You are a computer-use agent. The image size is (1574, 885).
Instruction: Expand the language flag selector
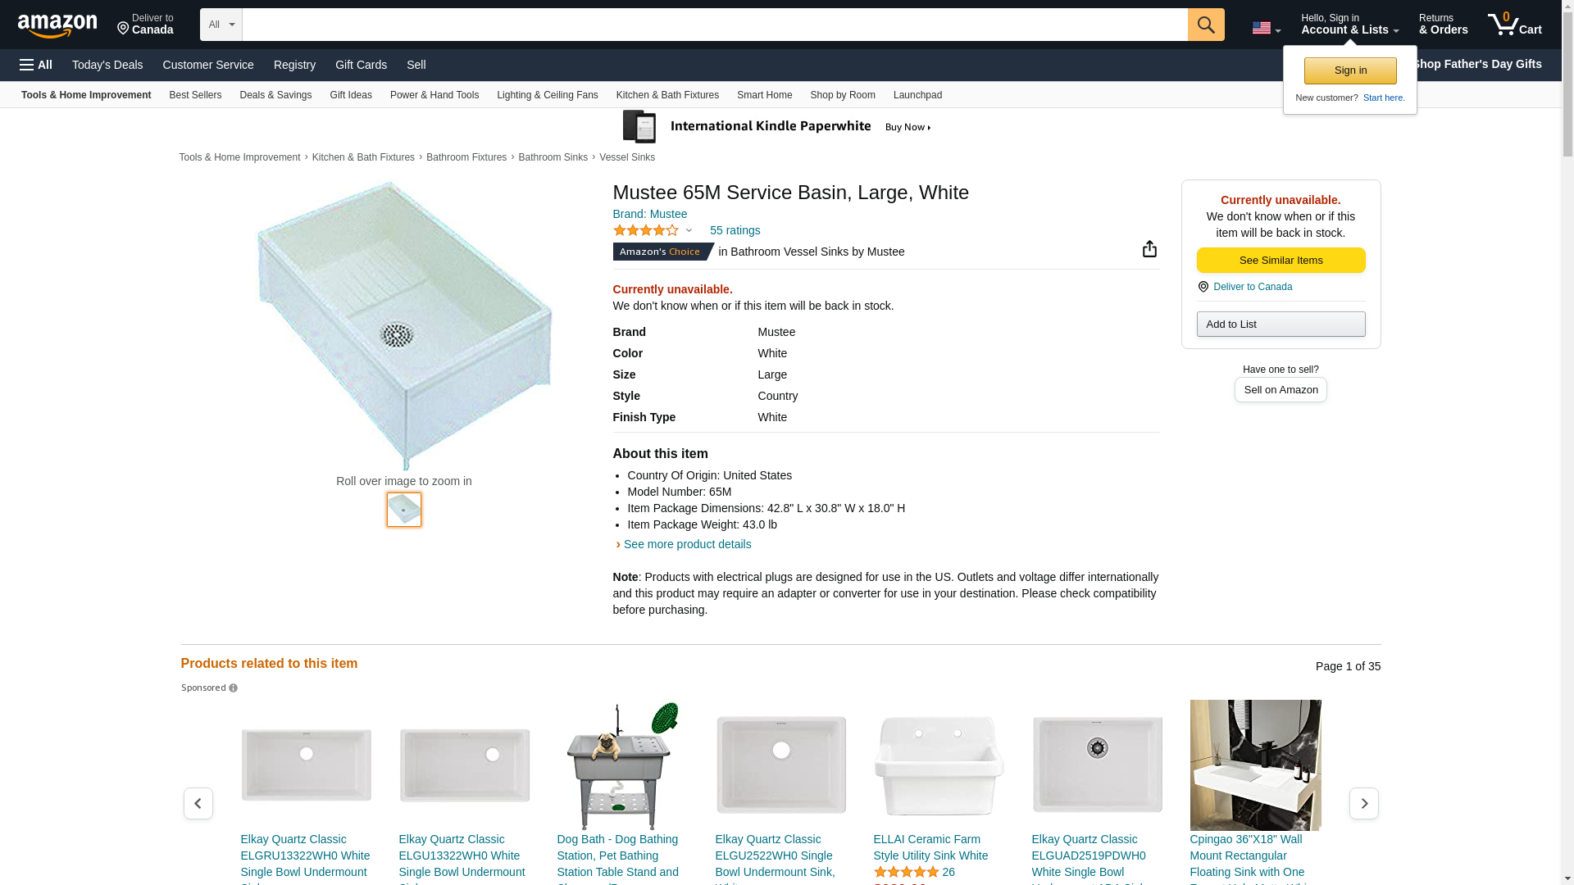pyautogui.click(x=1266, y=28)
